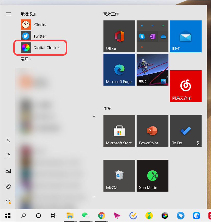
Task: Launch PowerPoint tile
Action: coord(152,131)
